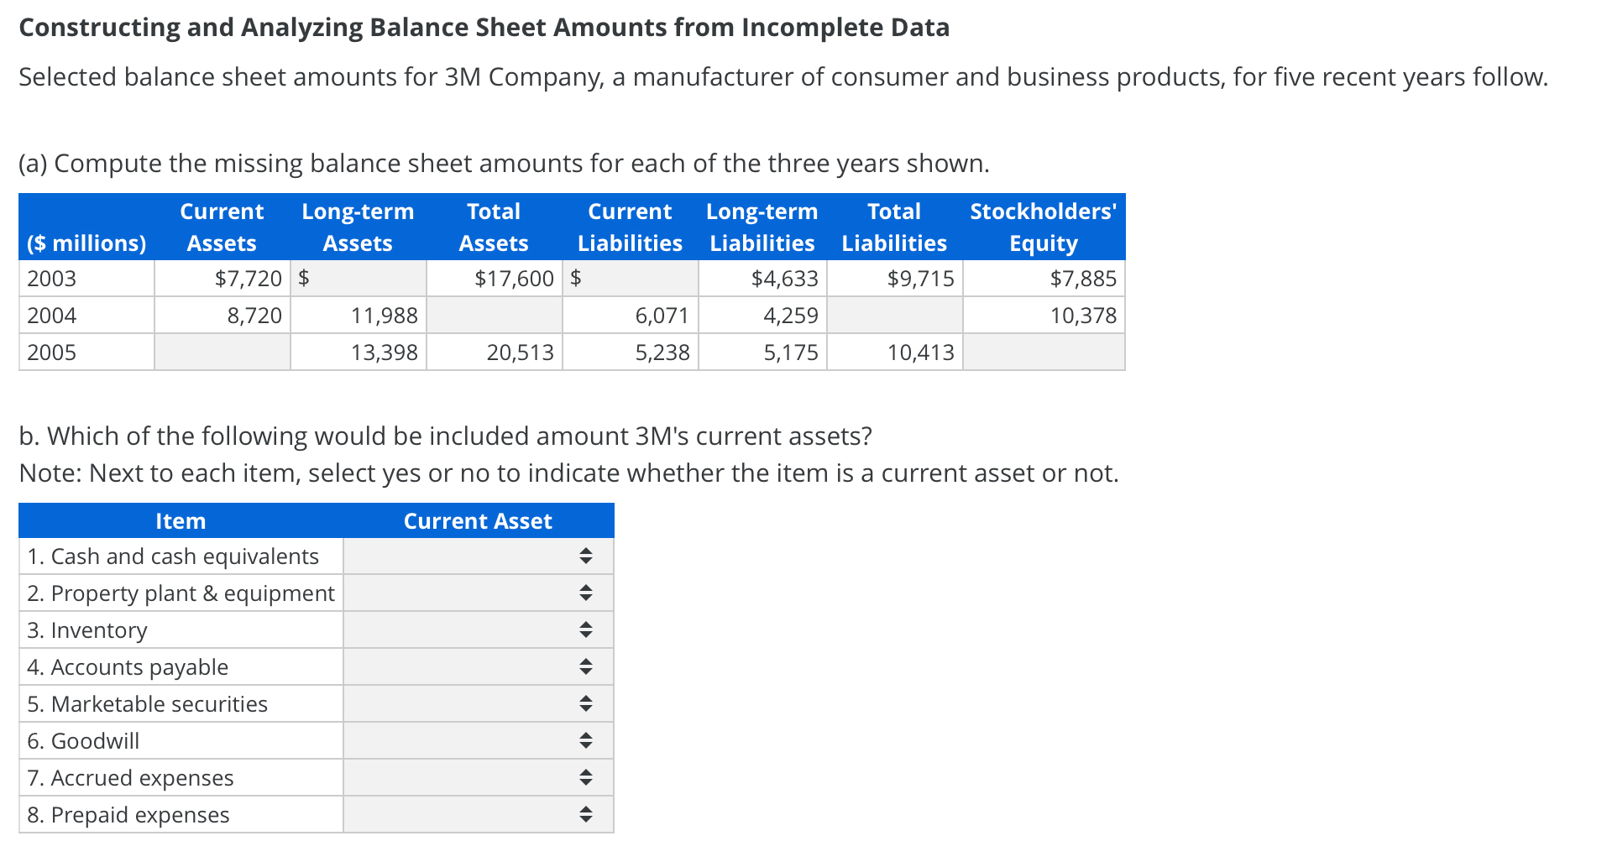Screen dimensions: 1607x841
Task: Click the Item column header
Action: pos(181,520)
